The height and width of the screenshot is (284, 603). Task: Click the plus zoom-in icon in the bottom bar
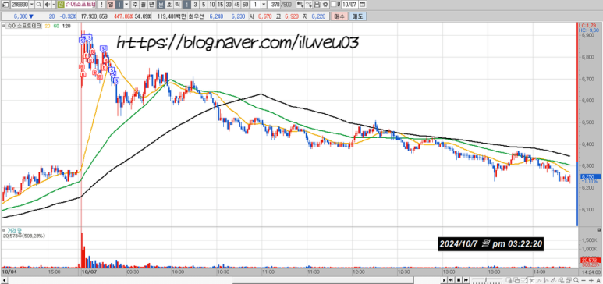(591, 280)
